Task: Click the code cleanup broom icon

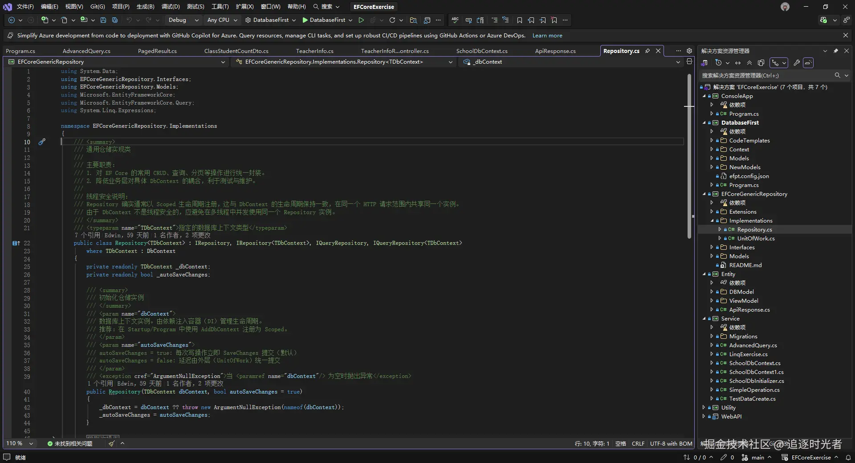Action: [111, 443]
